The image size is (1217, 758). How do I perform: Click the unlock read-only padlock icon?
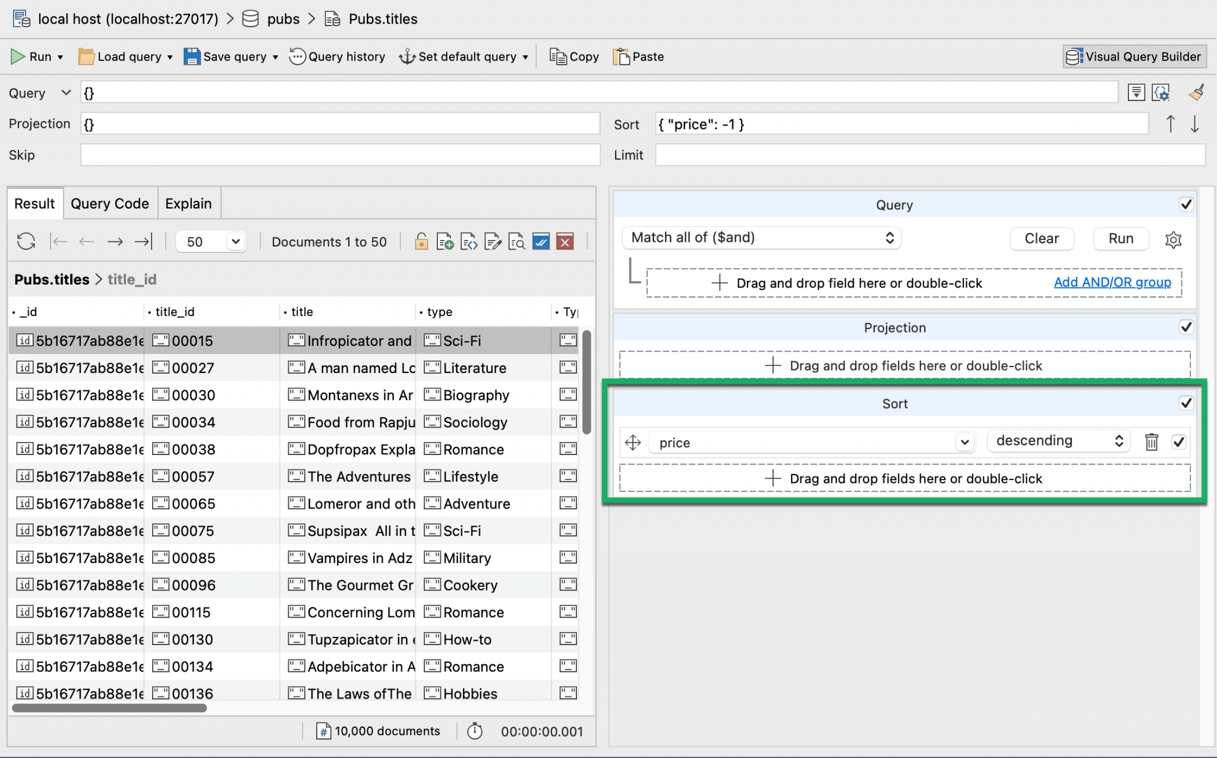point(421,241)
